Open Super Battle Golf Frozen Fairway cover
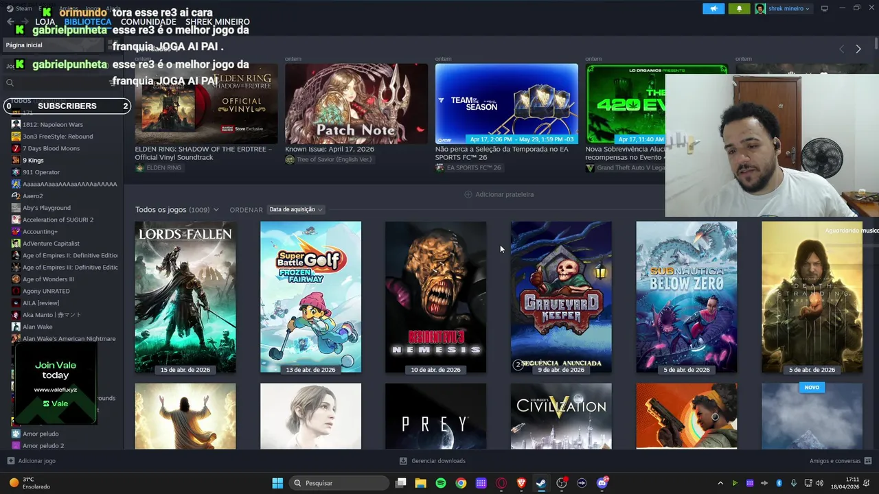 [310, 297]
